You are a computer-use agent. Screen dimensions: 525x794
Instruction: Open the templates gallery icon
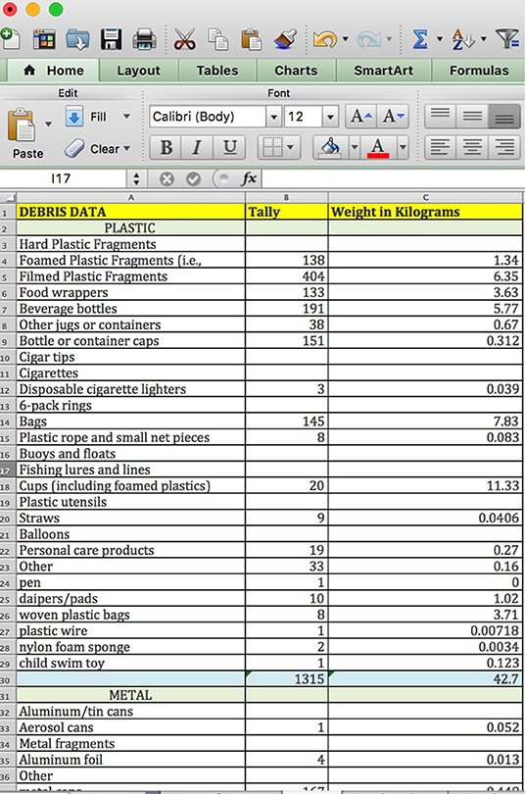[44, 39]
